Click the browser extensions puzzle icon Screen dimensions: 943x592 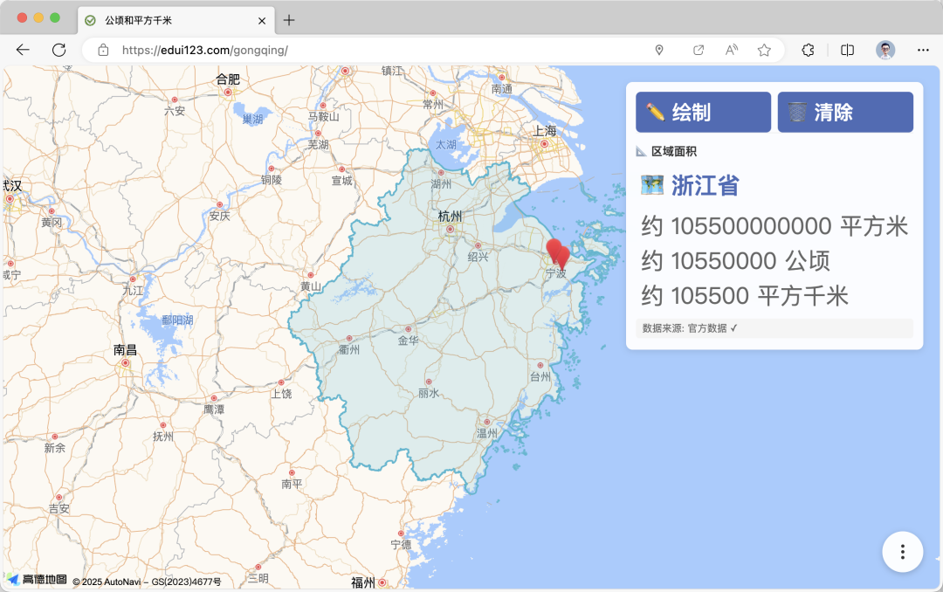pos(808,50)
